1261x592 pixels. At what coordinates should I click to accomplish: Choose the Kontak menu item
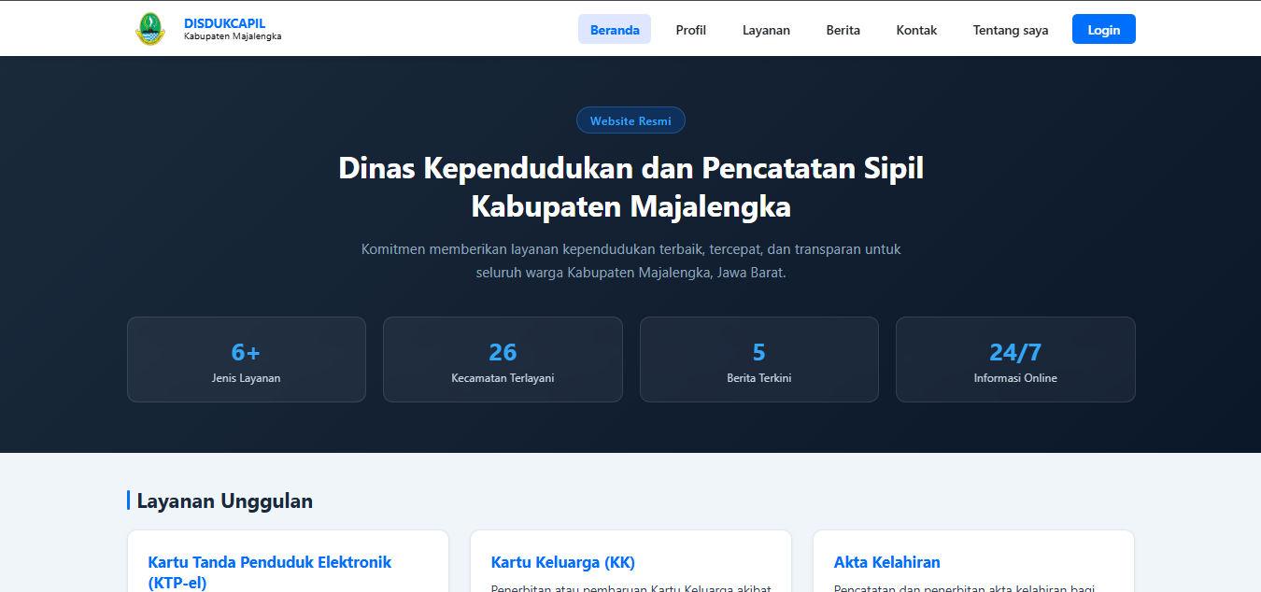(x=916, y=30)
